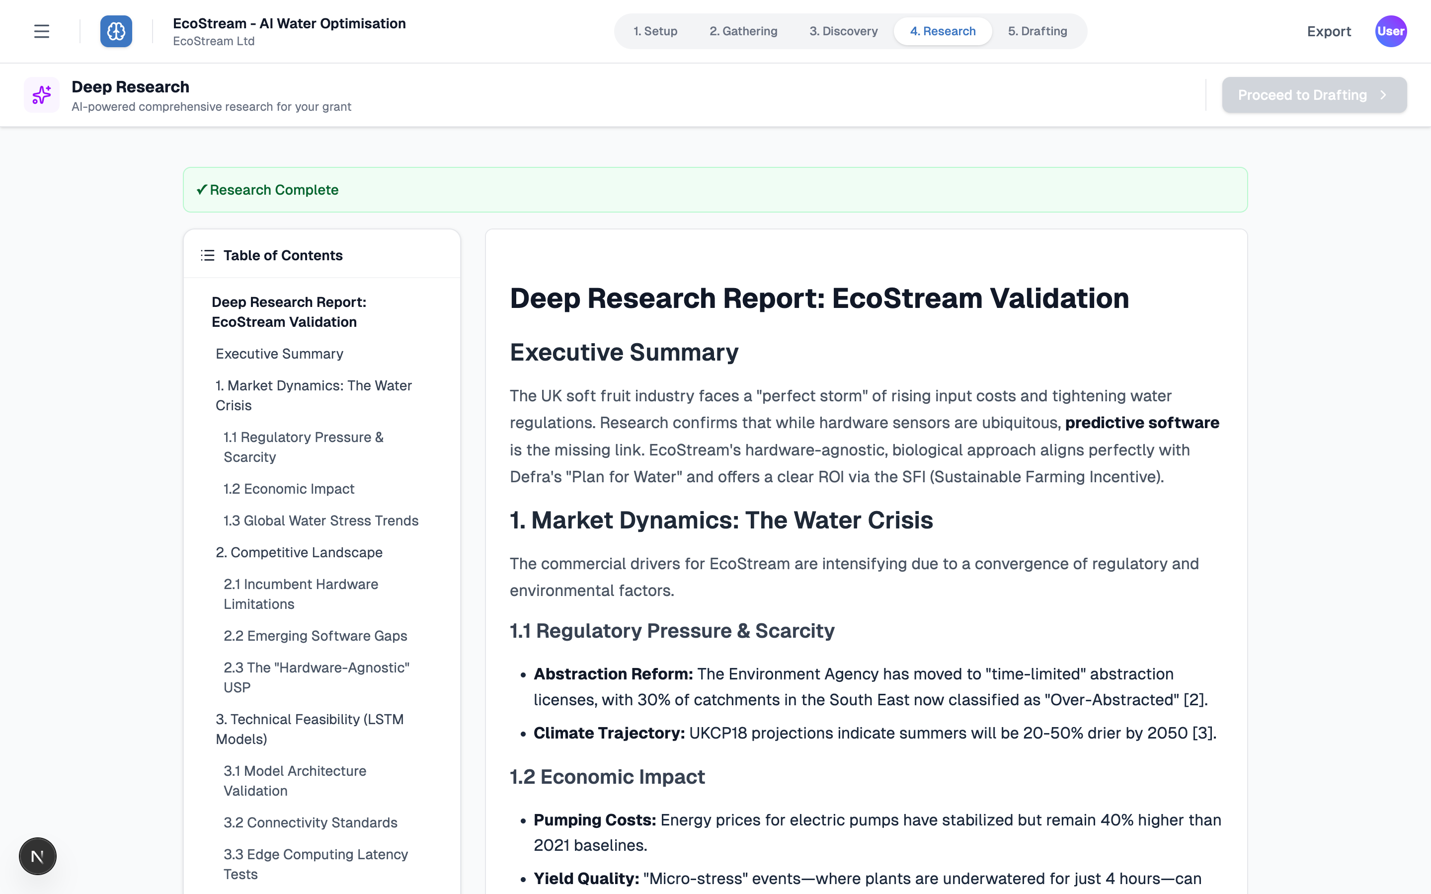1431x894 pixels.
Task: Open the User avatar menu
Action: click(1390, 31)
